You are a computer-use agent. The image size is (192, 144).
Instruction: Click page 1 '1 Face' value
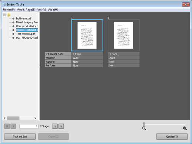point(87,54)
